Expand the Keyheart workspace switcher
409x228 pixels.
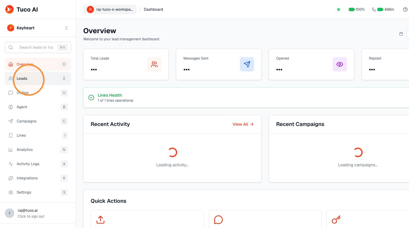[x=38, y=28]
